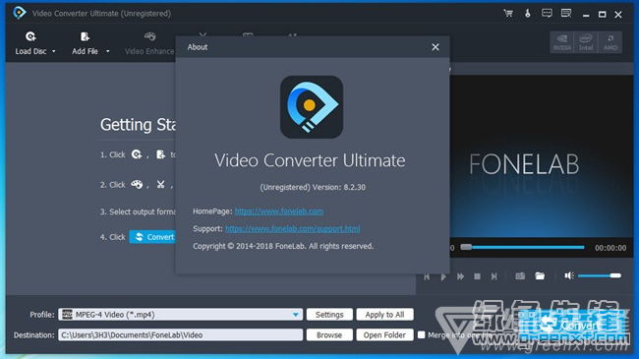This screenshot has width=639, height=359.
Task: Click the enhance palette icon in step 2
Action: pos(137,184)
